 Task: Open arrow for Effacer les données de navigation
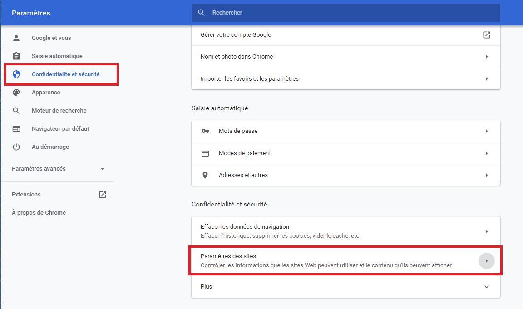487,231
